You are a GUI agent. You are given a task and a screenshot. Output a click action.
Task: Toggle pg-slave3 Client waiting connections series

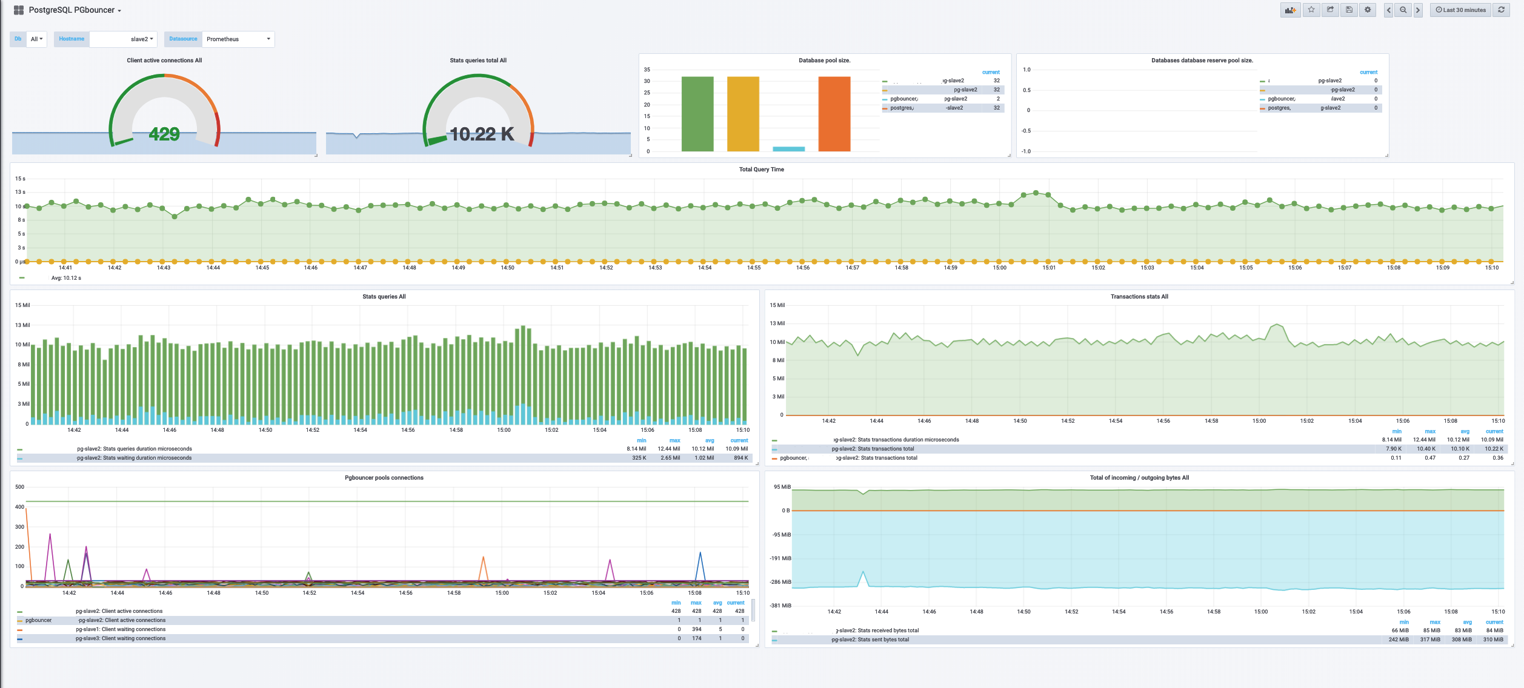click(x=120, y=638)
